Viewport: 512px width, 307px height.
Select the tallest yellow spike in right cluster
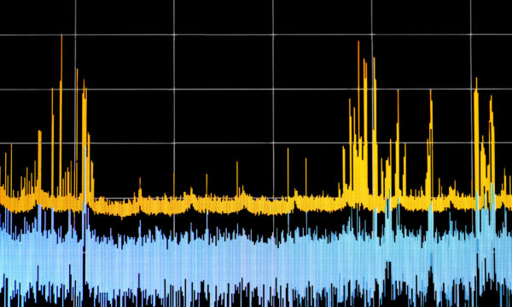click(358, 98)
